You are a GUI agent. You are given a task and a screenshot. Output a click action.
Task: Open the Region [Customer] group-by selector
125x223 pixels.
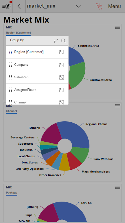(x=18, y=33)
